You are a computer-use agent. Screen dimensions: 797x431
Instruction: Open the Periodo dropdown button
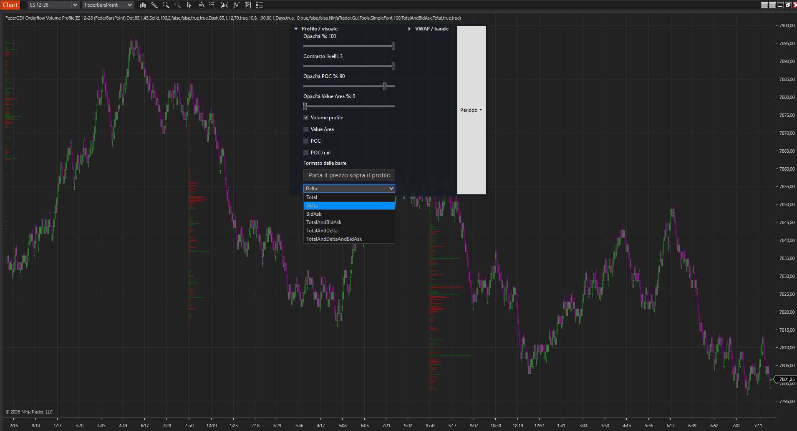coord(472,110)
